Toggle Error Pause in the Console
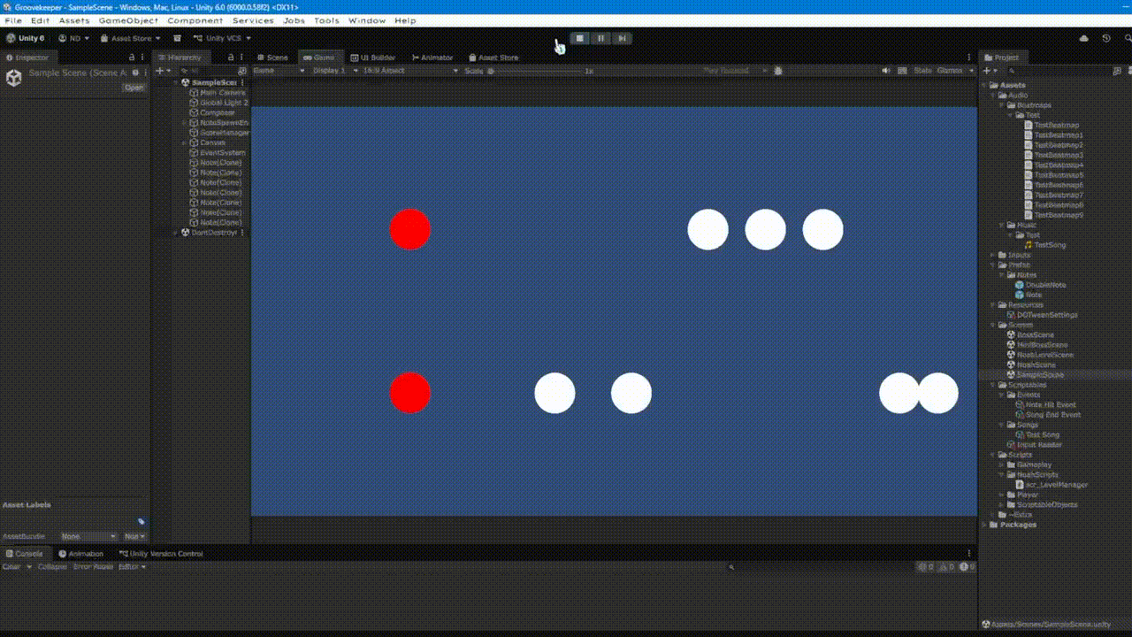 (x=93, y=567)
